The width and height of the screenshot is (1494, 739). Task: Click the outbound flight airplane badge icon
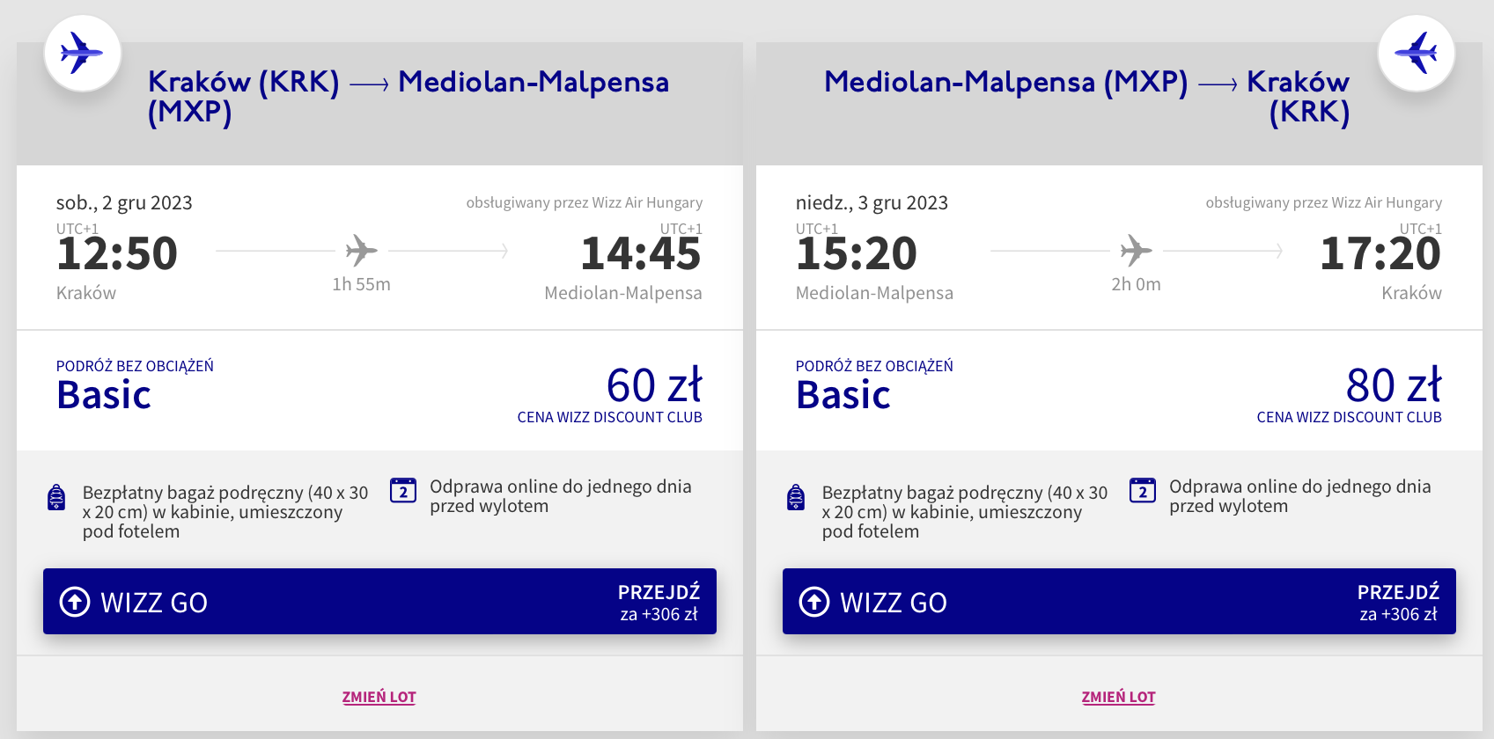pos(82,53)
